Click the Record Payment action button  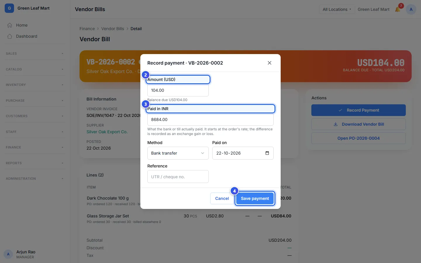pyautogui.click(x=358, y=110)
